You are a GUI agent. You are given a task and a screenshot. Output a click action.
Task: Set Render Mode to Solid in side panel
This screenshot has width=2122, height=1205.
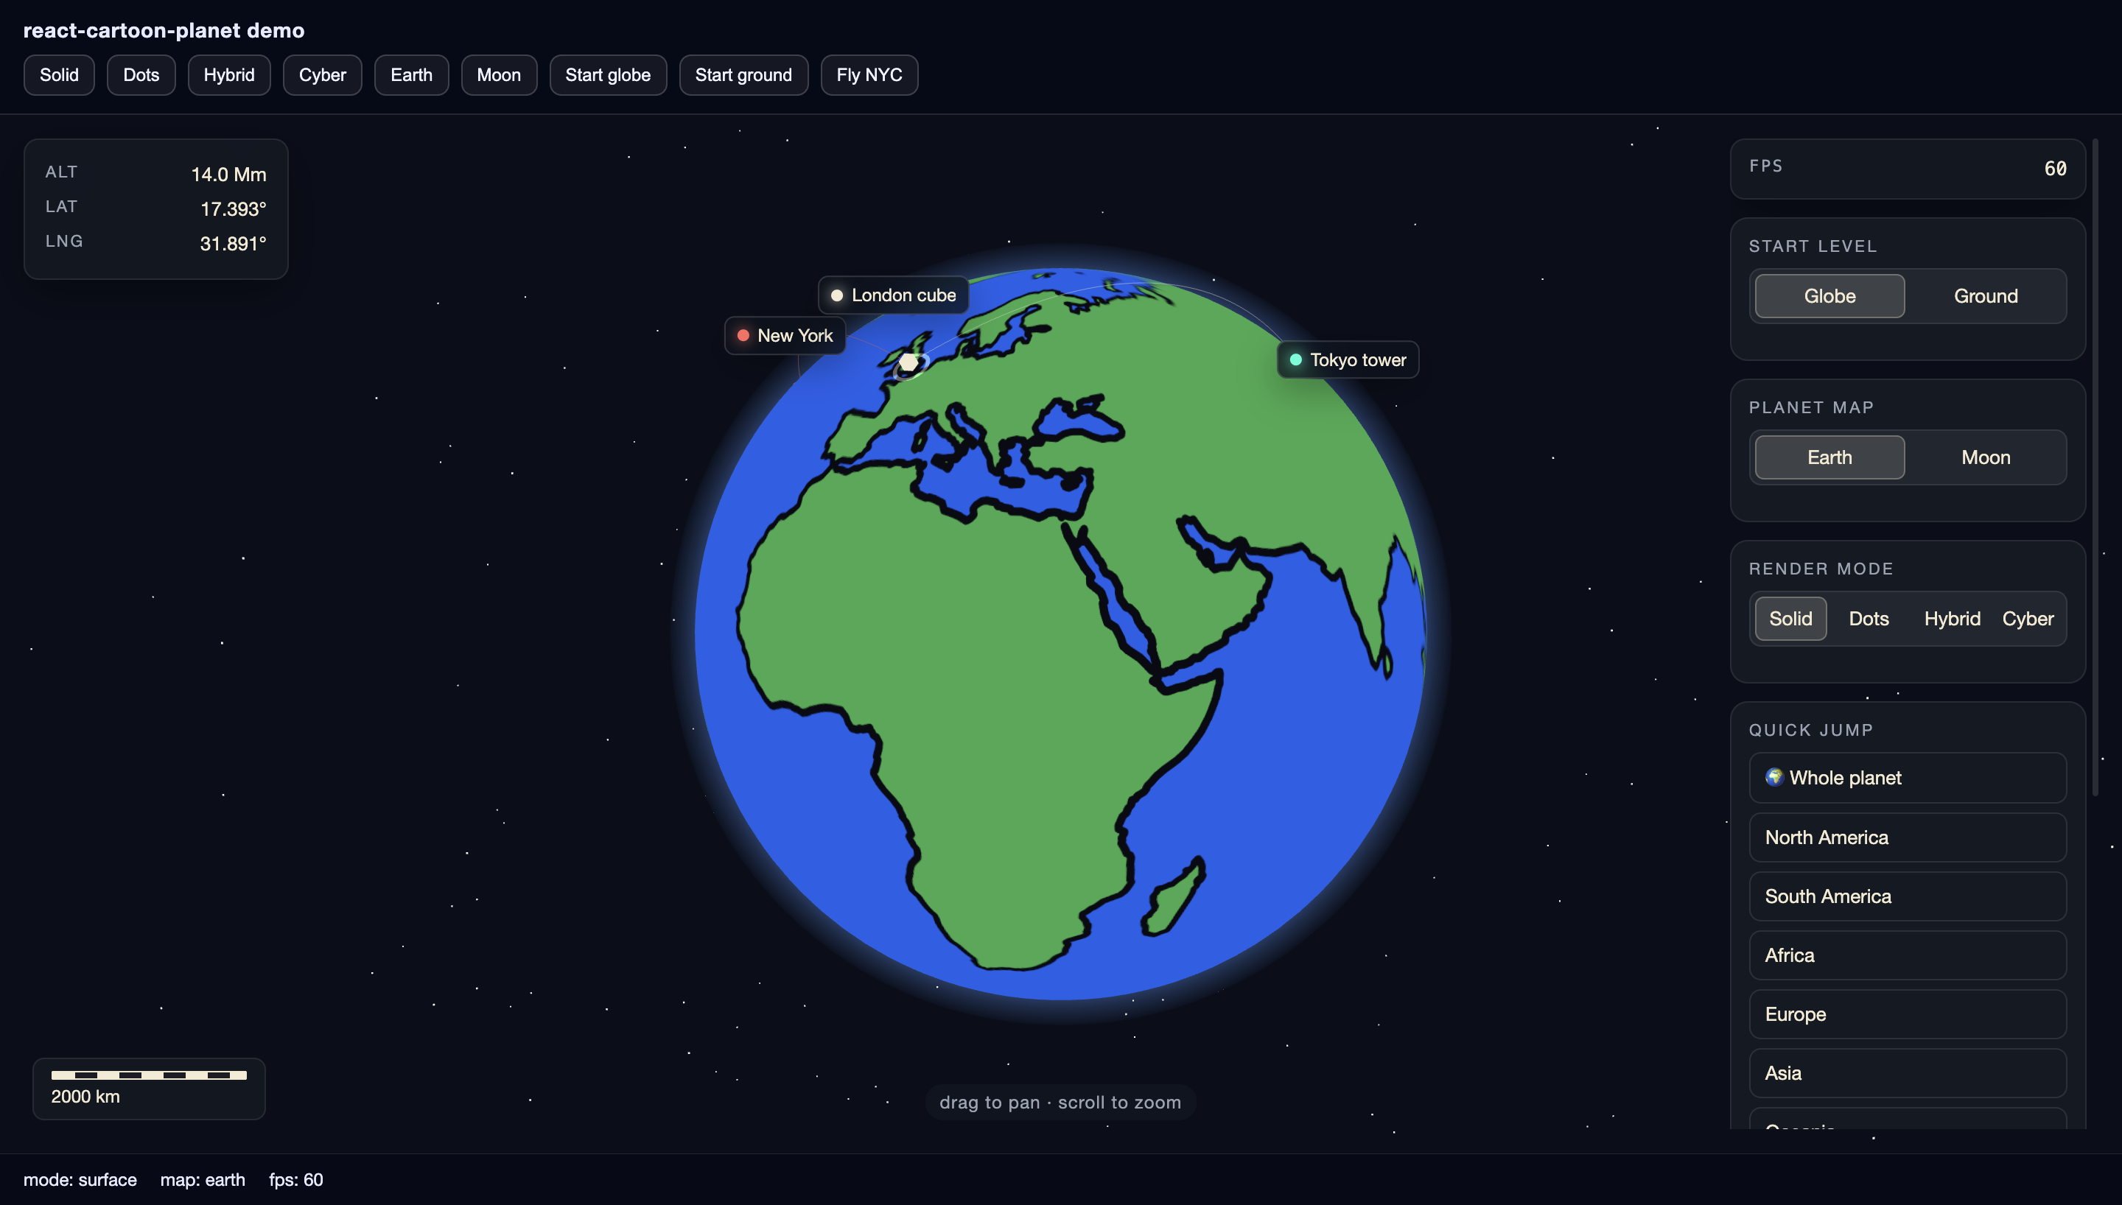point(1790,619)
